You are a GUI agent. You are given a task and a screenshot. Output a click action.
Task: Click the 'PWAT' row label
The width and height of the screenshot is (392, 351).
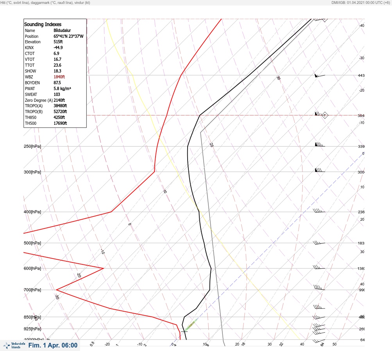(x=30, y=89)
